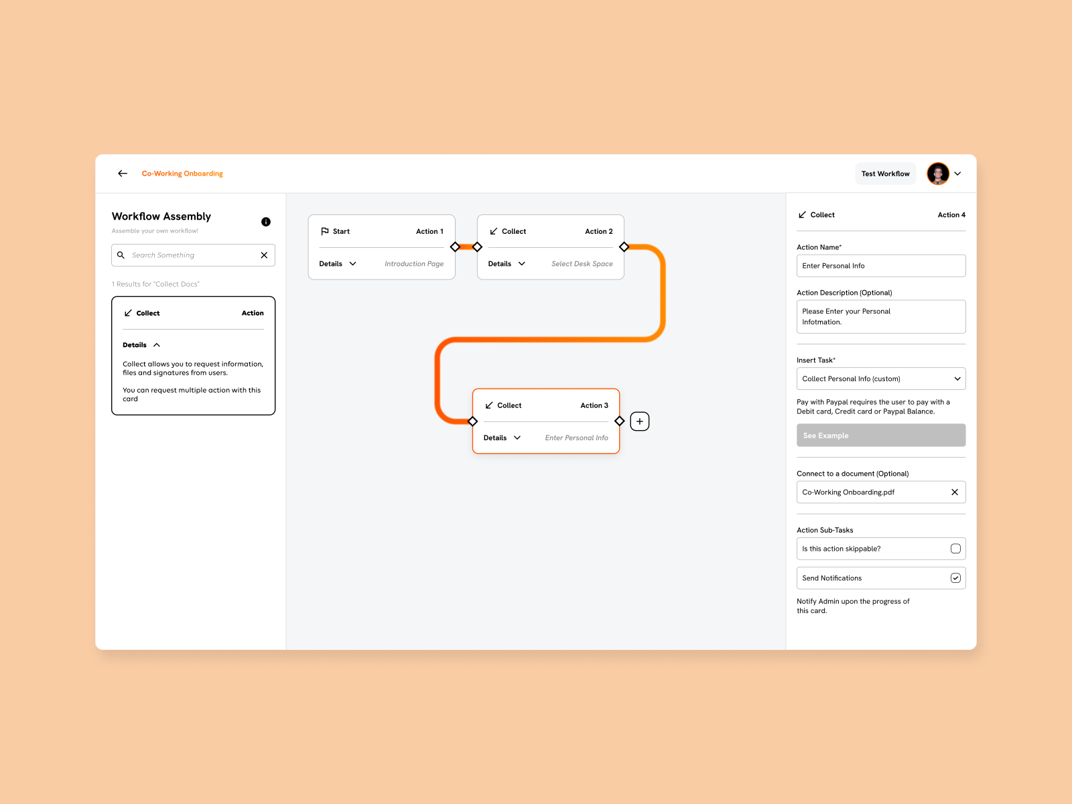This screenshot has width=1072, height=804.
Task: Select the Co-Working Onboarding breadcrumb
Action: pos(182,174)
